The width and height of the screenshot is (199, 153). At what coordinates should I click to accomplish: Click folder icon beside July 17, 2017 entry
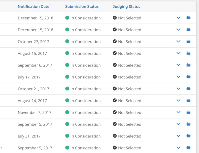click(x=188, y=77)
